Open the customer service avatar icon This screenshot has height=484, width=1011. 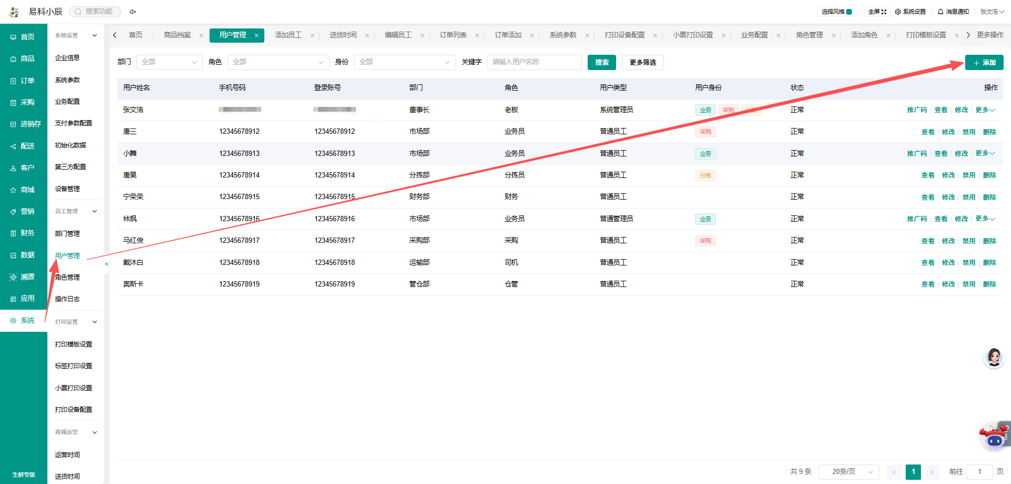pos(994,358)
